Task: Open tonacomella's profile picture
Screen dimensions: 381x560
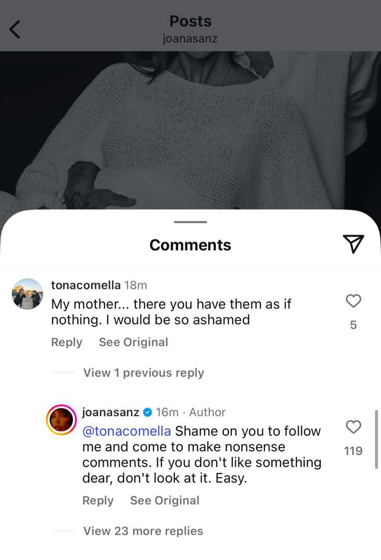Action: point(27,294)
